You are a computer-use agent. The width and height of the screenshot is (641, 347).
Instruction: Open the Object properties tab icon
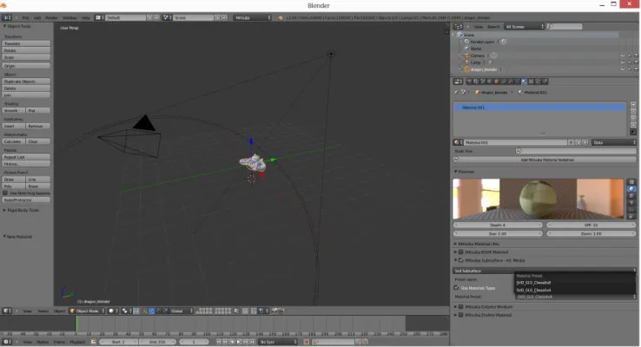(497, 82)
